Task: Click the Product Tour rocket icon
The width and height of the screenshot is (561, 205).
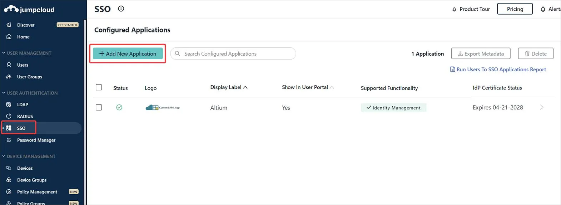Action: 454,9
